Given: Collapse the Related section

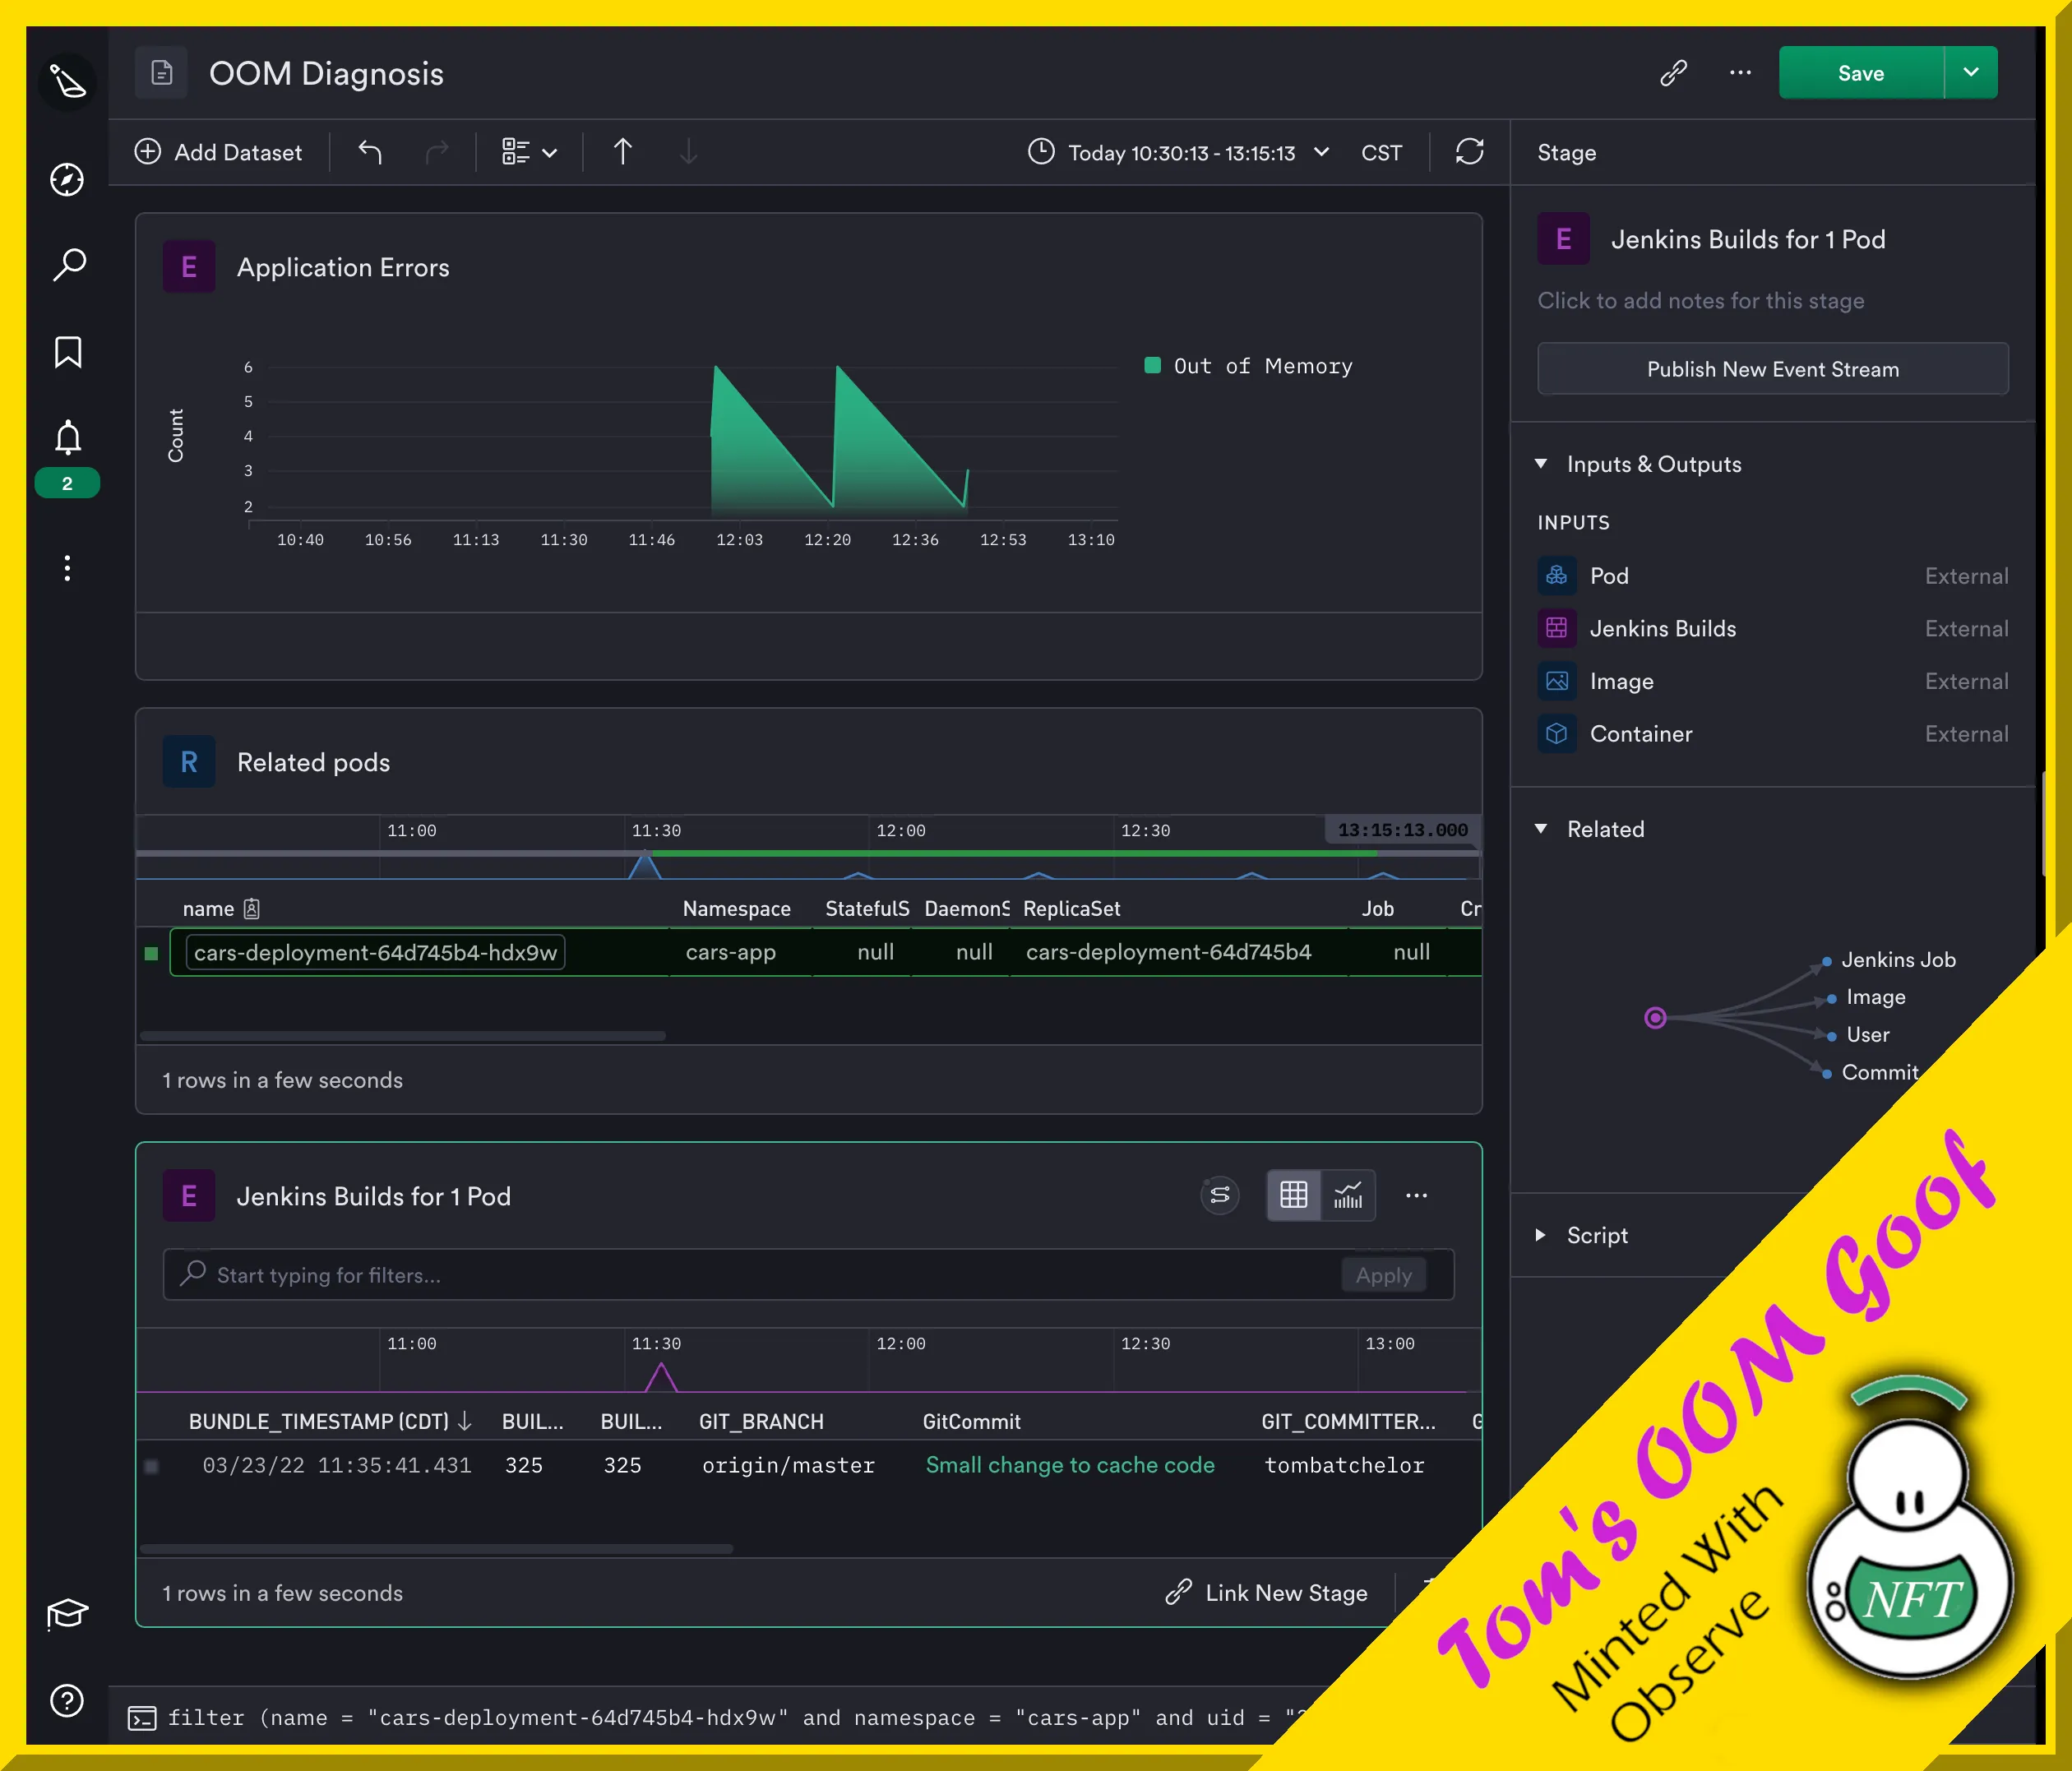Looking at the screenshot, I should (x=1541, y=829).
